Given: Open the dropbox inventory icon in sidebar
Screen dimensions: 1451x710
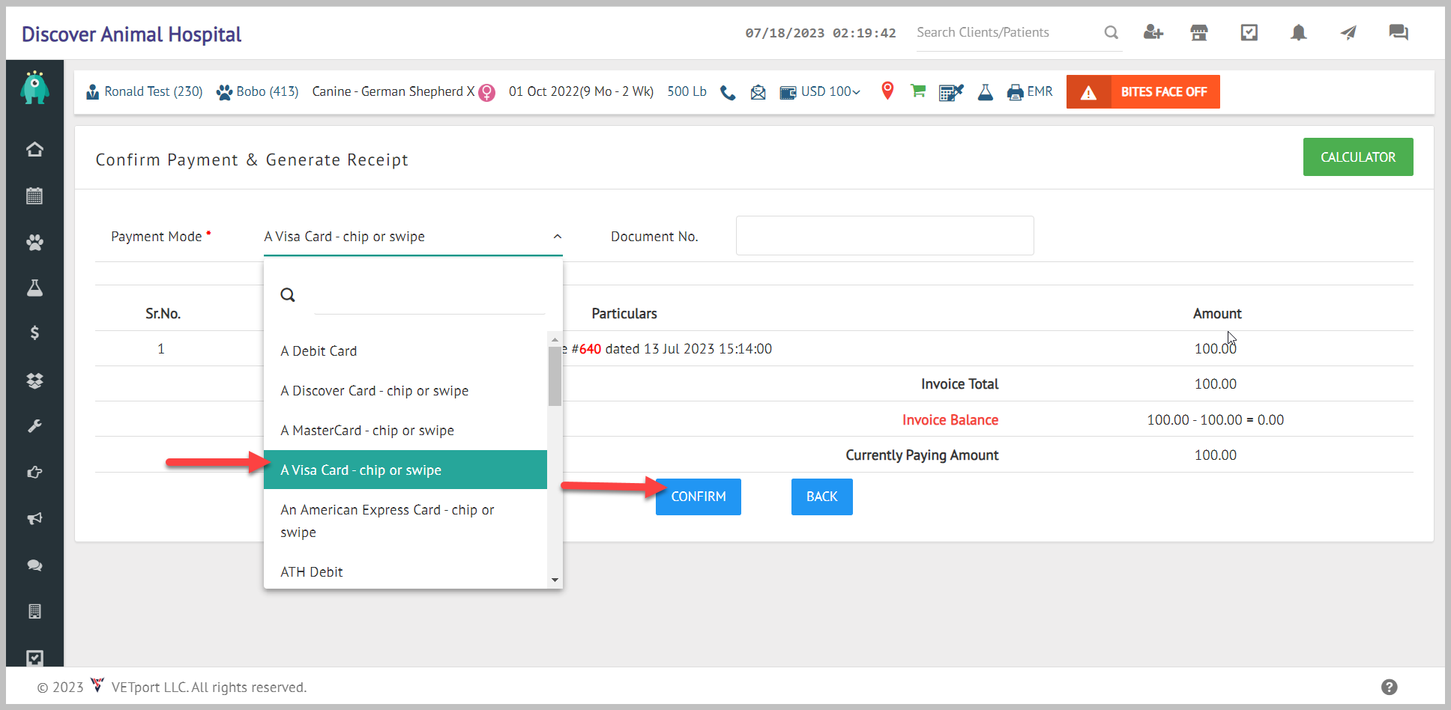Looking at the screenshot, I should tap(34, 380).
